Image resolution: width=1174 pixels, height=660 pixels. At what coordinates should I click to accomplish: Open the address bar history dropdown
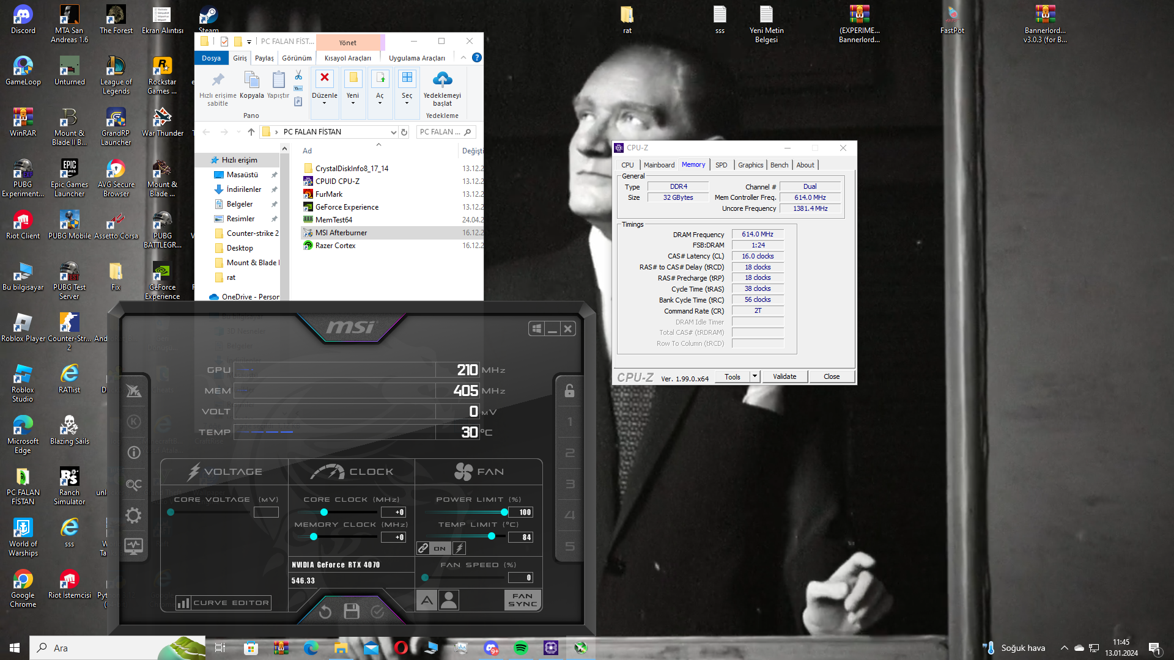pos(393,132)
